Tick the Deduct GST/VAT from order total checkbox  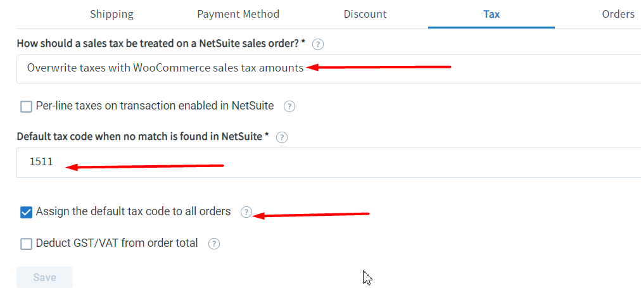26,244
